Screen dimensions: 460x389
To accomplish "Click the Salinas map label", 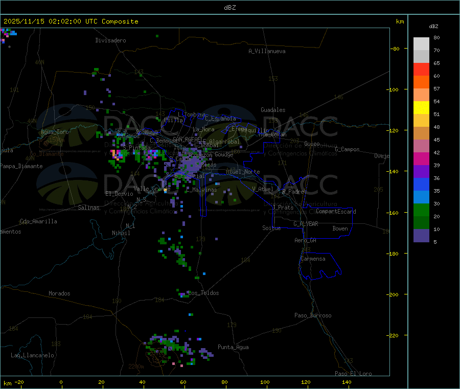I will pyautogui.click(x=88, y=208).
